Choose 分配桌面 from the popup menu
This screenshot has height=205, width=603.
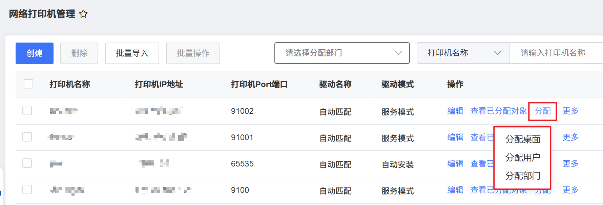pyautogui.click(x=523, y=139)
